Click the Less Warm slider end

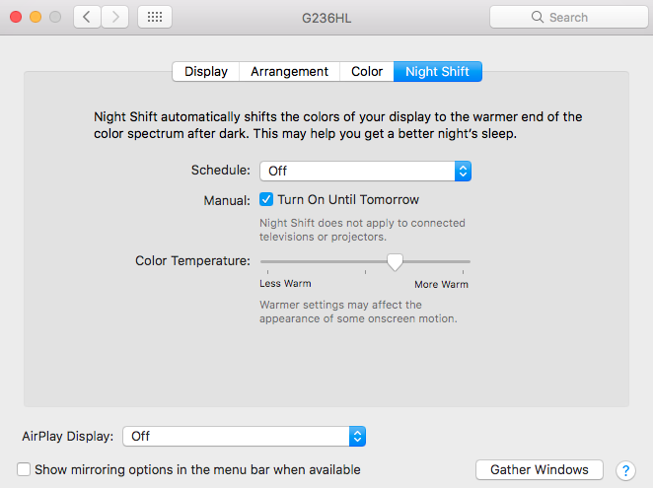coord(262,261)
